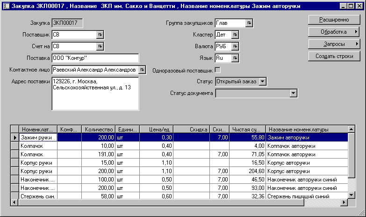Click net amount 46,50 cell
This screenshot has height=217, width=366.
[247, 180]
